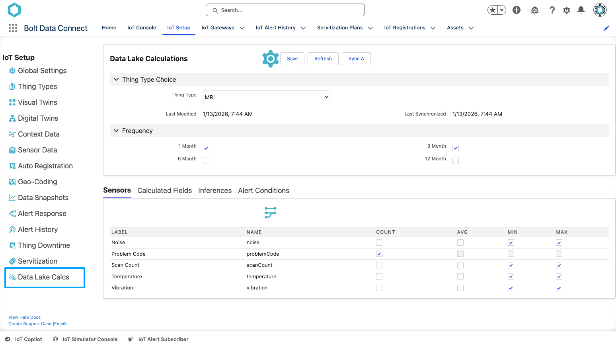616x347 pixels.
Task: Click the IoT Copilot utility icon
Action: point(8,339)
